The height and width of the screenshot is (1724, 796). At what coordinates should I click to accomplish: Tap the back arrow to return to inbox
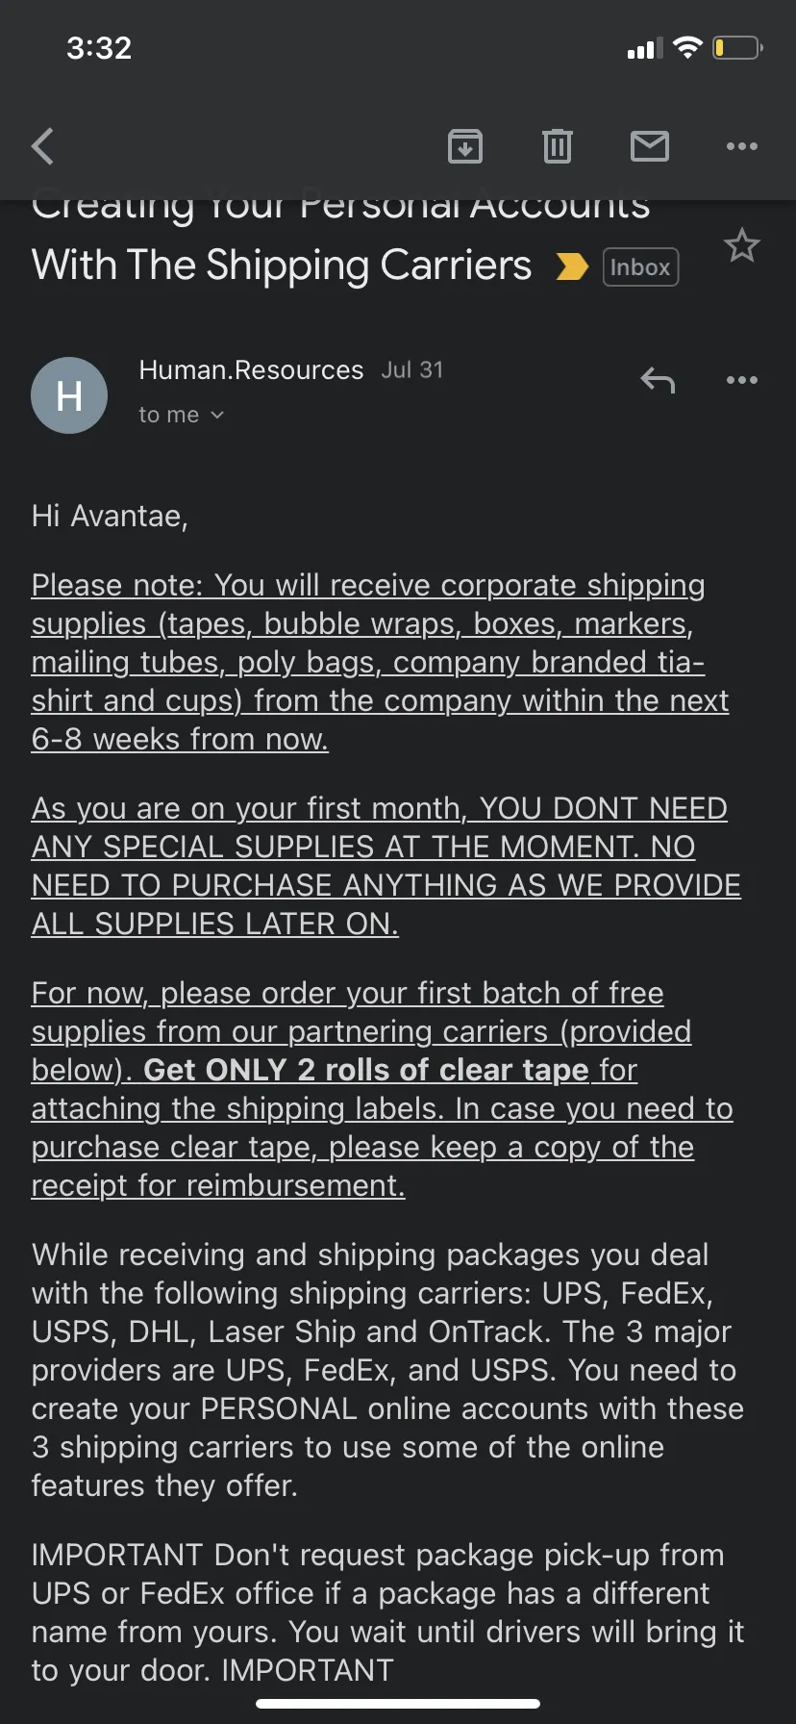pos(43,146)
